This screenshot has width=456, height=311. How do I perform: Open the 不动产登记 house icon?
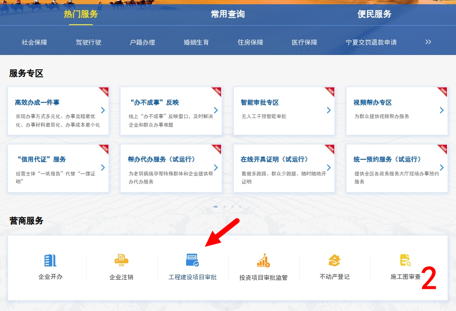pos(334,260)
